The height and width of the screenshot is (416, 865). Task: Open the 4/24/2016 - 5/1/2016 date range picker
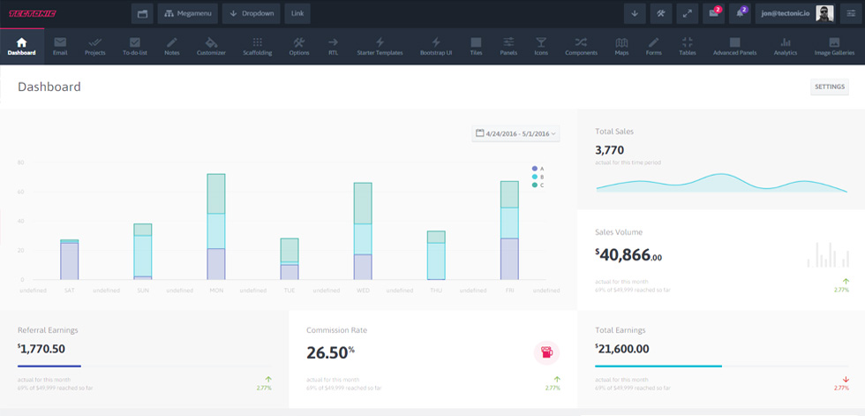(515, 133)
